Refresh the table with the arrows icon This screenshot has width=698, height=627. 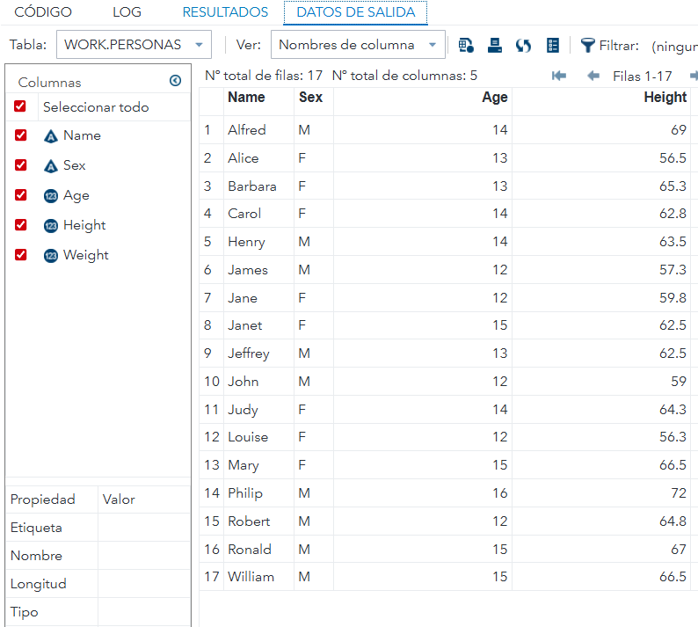tap(524, 45)
